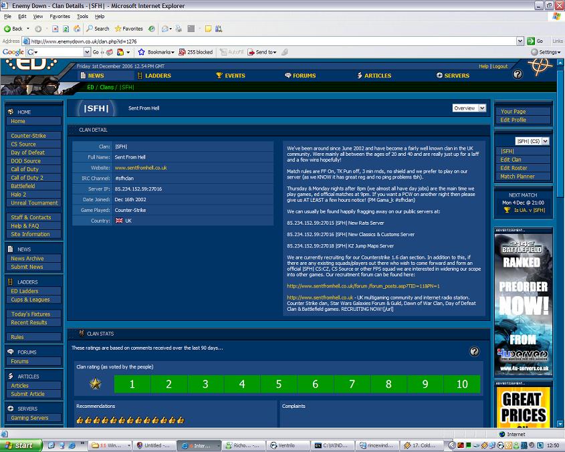
Task: Open the Windows start menu
Action: click(x=21, y=445)
